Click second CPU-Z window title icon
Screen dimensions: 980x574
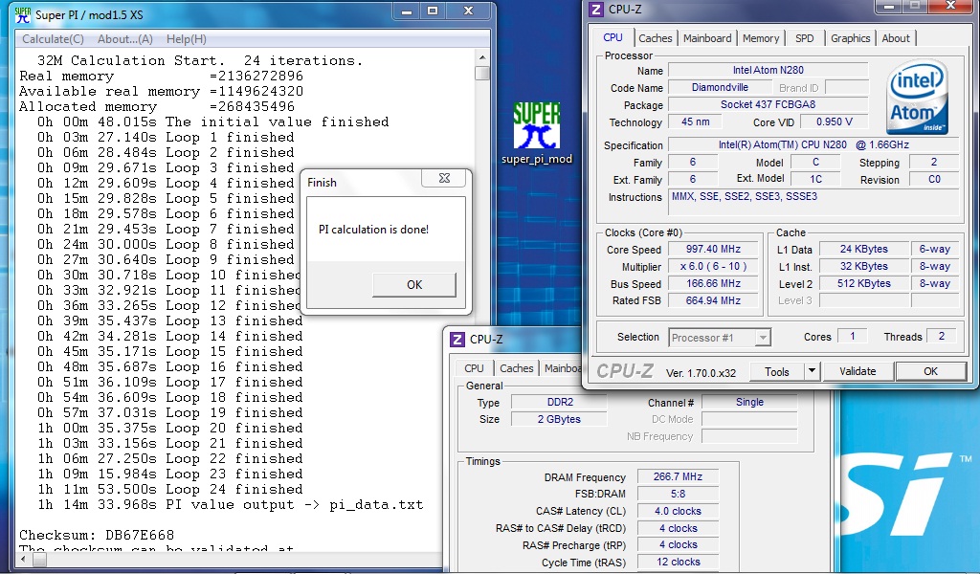click(457, 340)
